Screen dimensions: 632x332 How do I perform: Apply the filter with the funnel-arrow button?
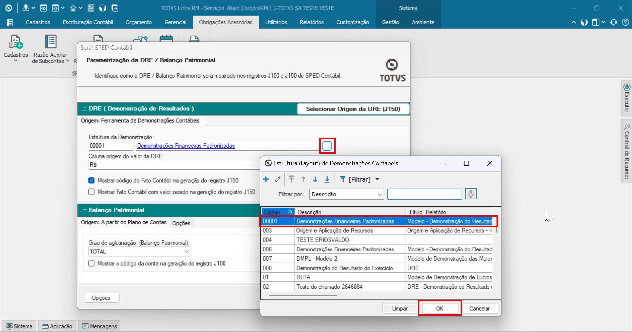471,194
